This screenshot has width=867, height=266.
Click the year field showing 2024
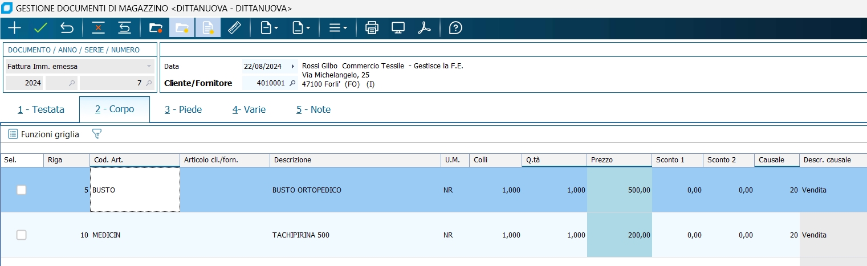25,83
